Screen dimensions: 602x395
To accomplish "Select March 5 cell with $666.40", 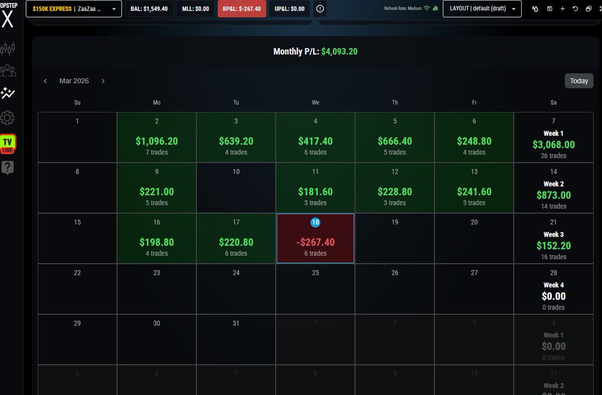I will [395, 137].
